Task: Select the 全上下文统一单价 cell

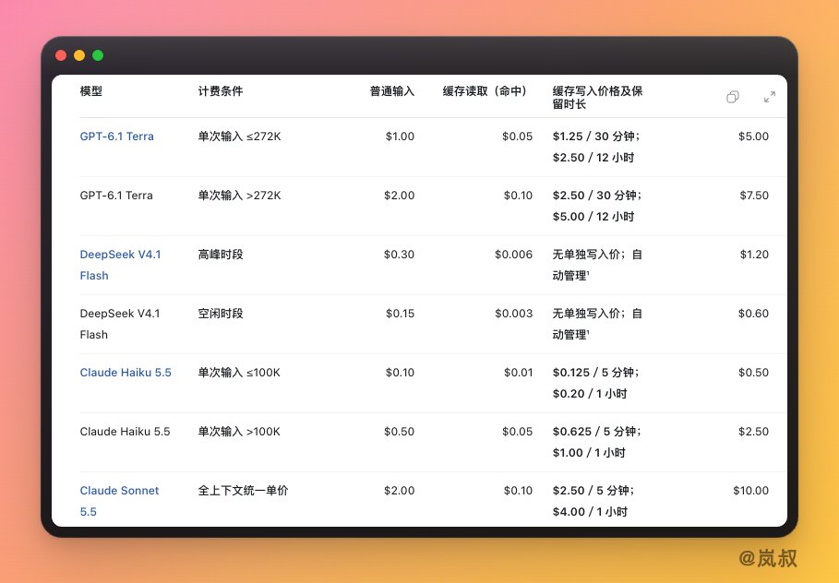Action: pos(243,491)
